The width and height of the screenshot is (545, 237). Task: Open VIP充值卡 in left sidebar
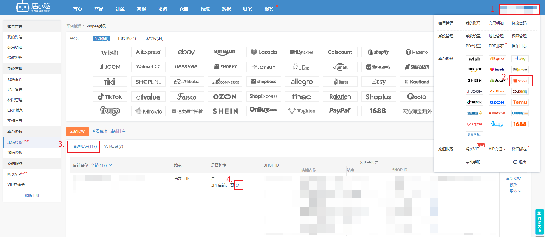pyautogui.click(x=16, y=185)
